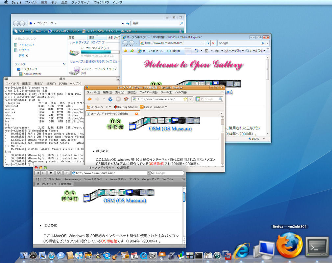Select ローカル ディスク (C:) drive in Explorer
Viewport: 332px width, 263px height.
tap(95, 52)
